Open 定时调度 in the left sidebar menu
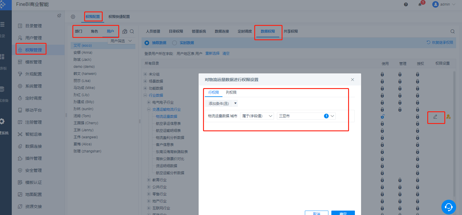462x215 pixels. pyautogui.click(x=34, y=98)
